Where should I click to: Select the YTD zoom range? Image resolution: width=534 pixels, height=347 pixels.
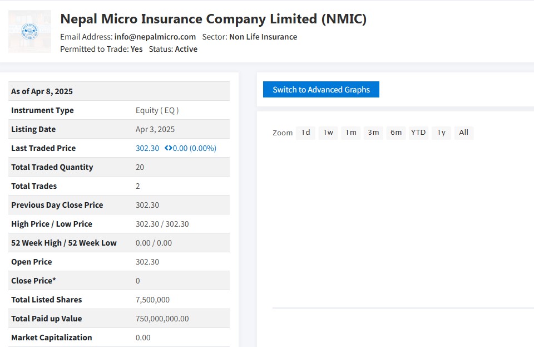coord(418,133)
